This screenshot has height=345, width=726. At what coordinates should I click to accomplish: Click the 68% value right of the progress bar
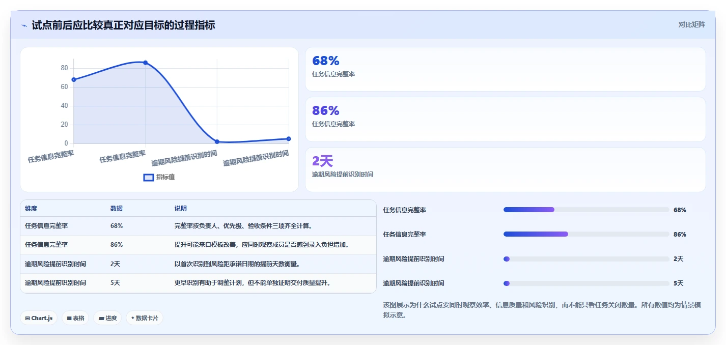tap(680, 210)
